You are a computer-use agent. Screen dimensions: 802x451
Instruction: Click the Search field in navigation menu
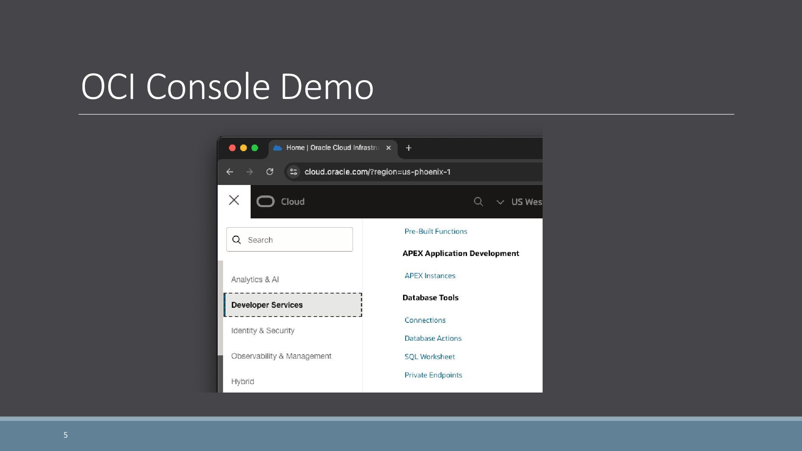(x=289, y=240)
